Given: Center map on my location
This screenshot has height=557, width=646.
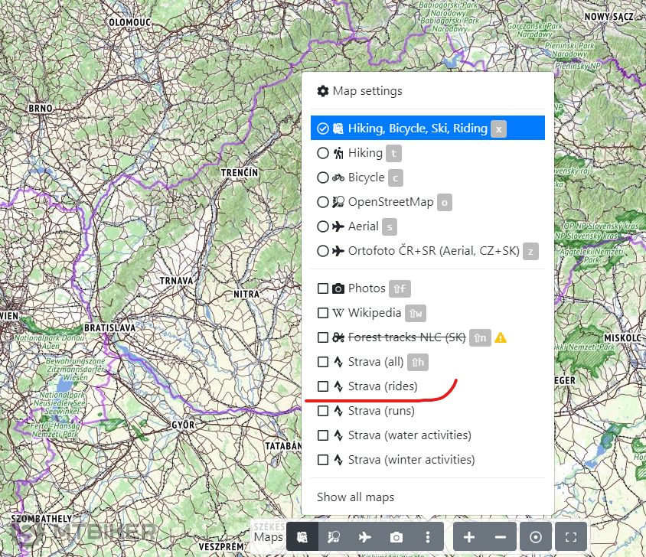Looking at the screenshot, I should pyautogui.click(x=536, y=537).
